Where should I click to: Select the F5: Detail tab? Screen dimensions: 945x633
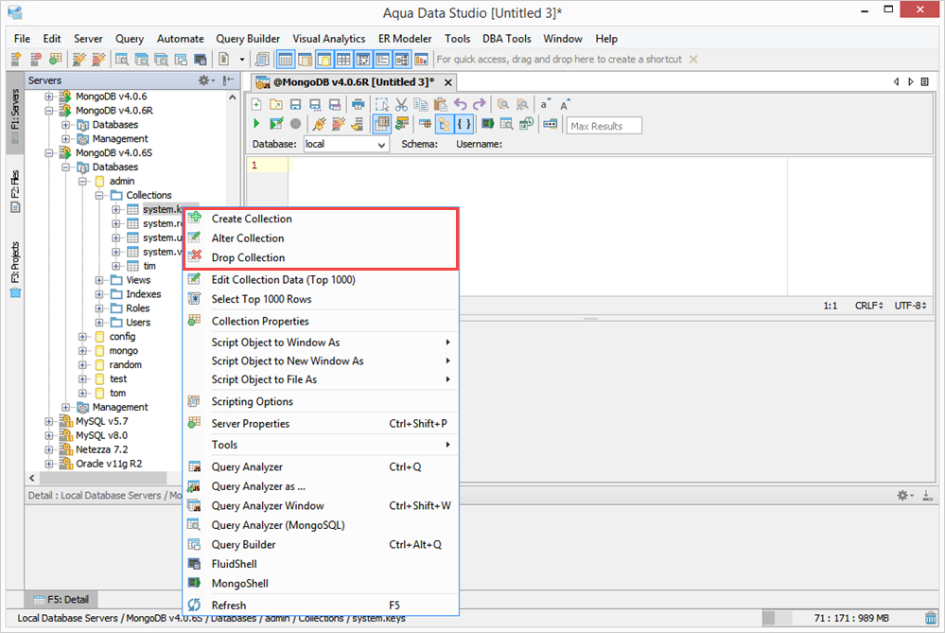click(61, 599)
